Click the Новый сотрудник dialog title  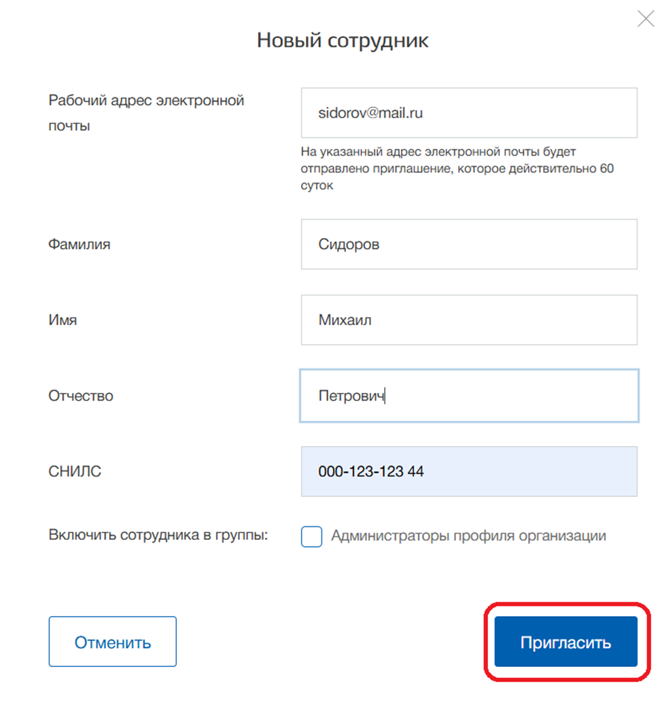[343, 40]
